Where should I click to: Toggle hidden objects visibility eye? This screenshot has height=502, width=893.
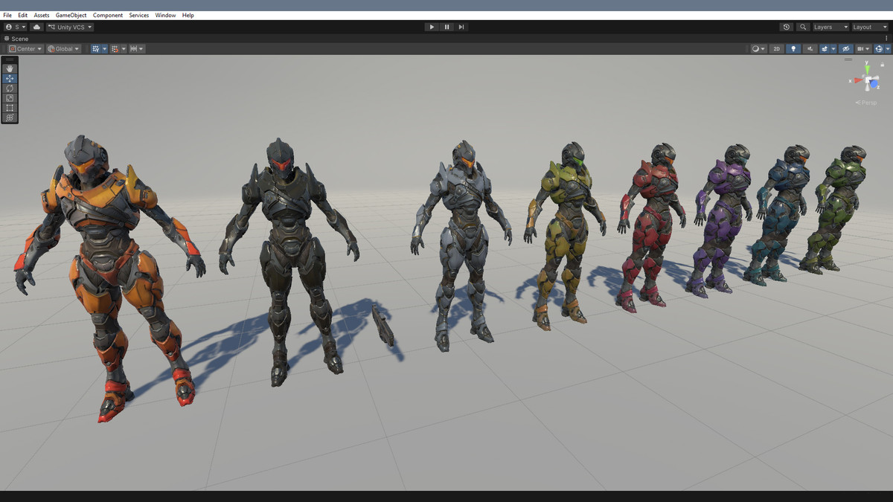846,49
